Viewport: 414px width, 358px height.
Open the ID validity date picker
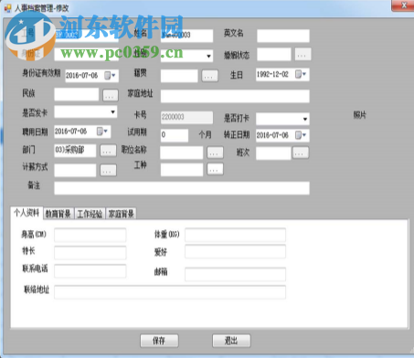[x=111, y=75]
